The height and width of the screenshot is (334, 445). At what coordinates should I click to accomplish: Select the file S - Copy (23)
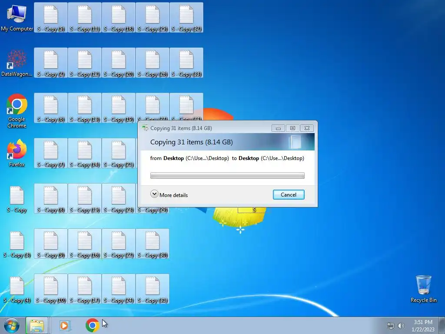(x=119, y=198)
